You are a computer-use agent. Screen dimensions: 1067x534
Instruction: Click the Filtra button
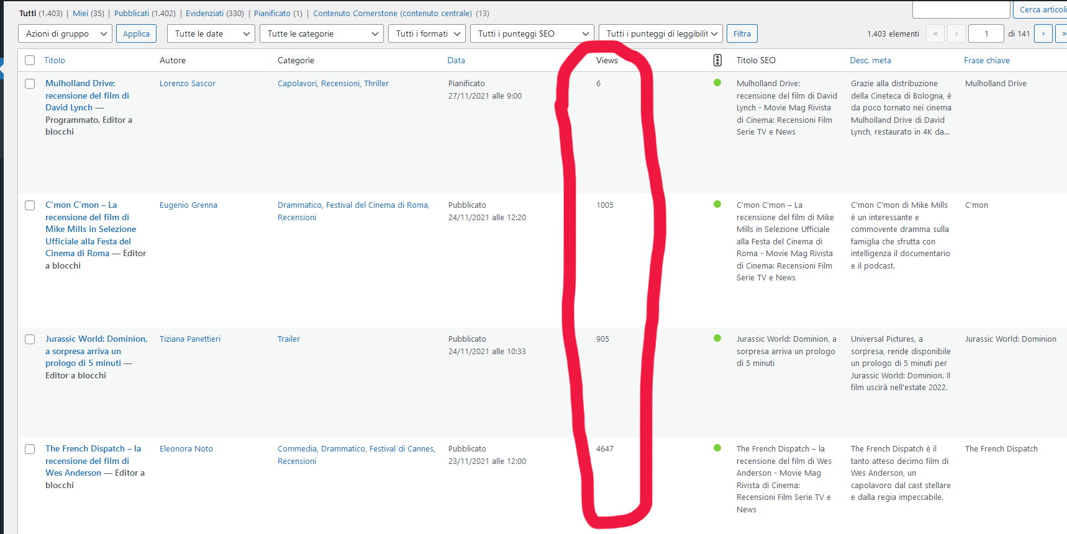click(742, 33)
